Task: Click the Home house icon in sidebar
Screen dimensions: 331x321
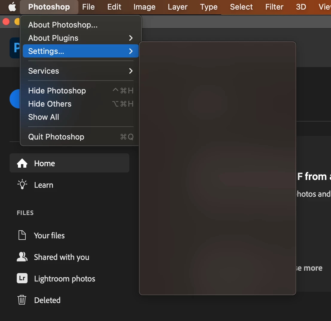Action: (22, 163)
